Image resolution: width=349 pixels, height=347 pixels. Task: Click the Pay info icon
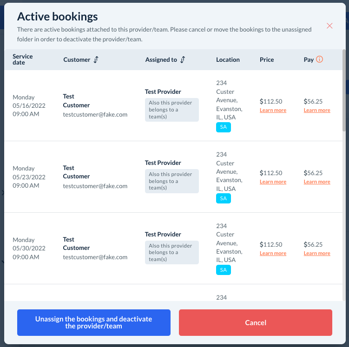(319, 59)
